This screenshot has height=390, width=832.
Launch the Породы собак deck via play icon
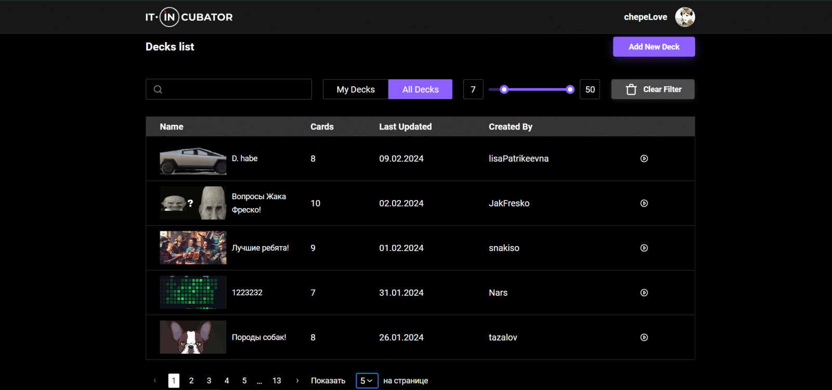pos(644,337)
